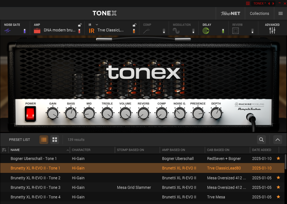The width and height of the screenshot is (287, 204).
Task: Toggle the Delay on/off switch
Action: click(x=223, y=31)
